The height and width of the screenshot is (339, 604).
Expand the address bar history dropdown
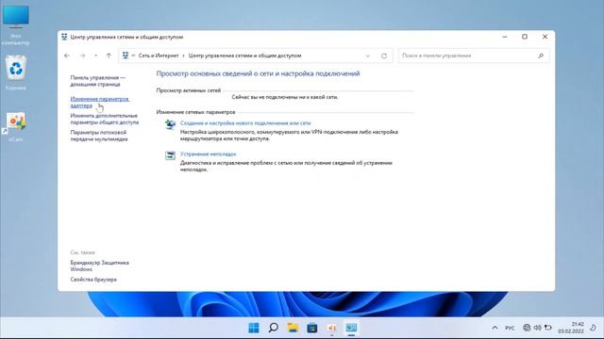[367, 56]
